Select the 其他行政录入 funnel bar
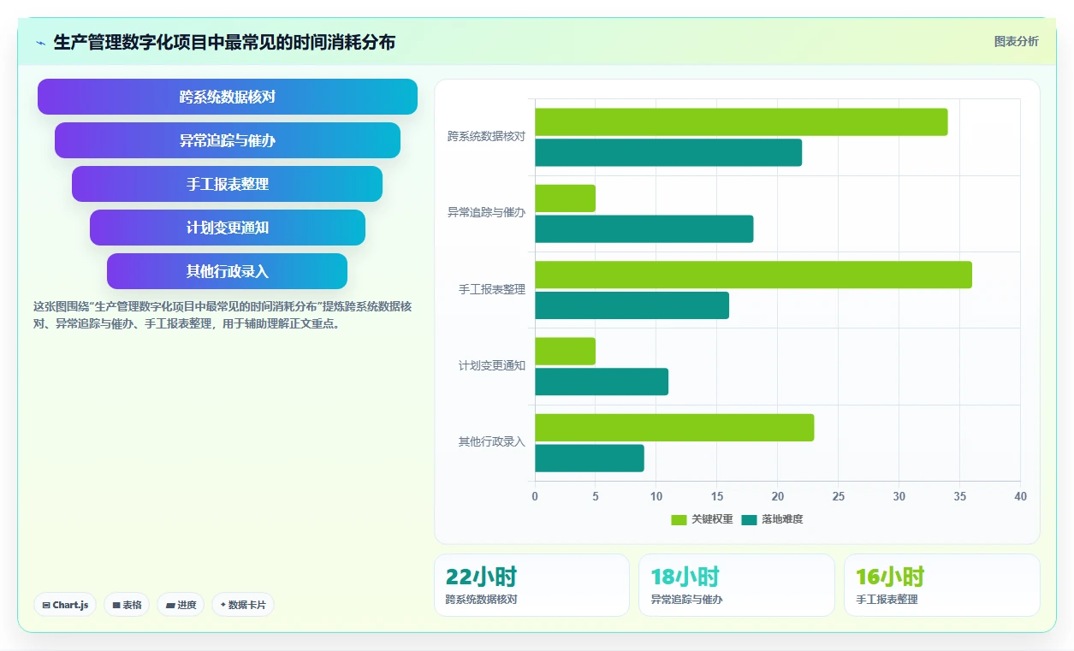1074x651 pixels. pyautogui.click(x=228, y=271)
